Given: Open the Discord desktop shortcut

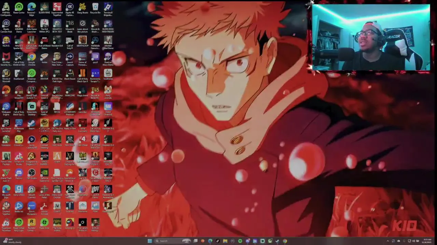Looking at the screenshot, I should (x=19, y=175).
